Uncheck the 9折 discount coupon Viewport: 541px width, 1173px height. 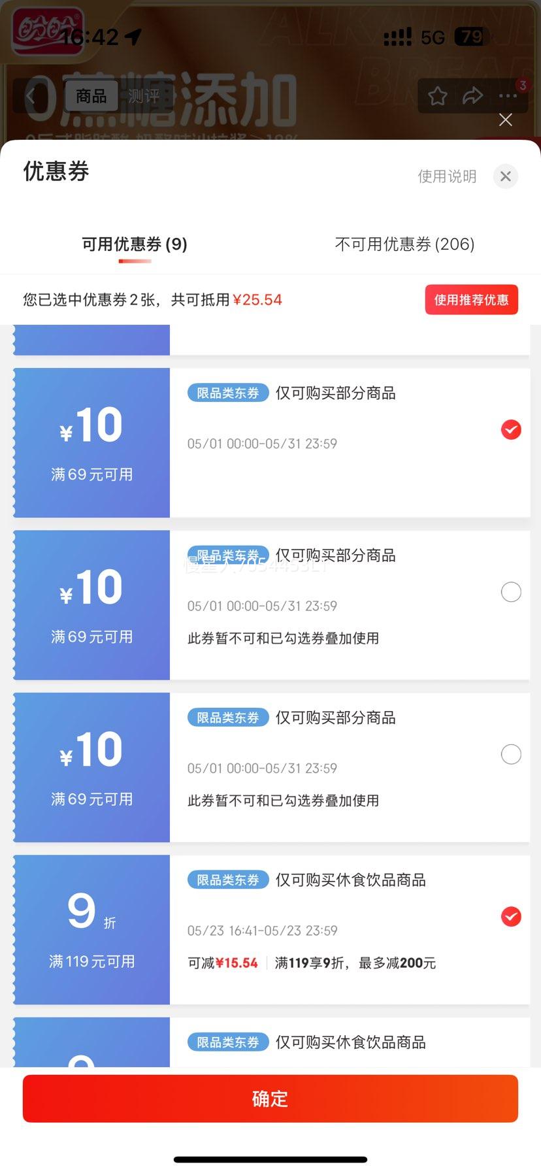pos(511,917)
